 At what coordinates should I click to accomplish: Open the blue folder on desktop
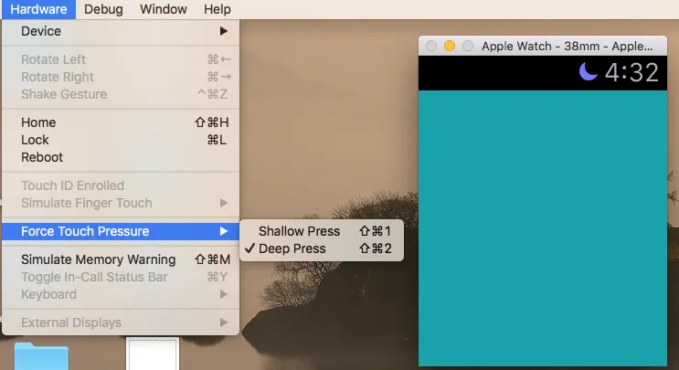pyautogui.click(x=41, y=356)
